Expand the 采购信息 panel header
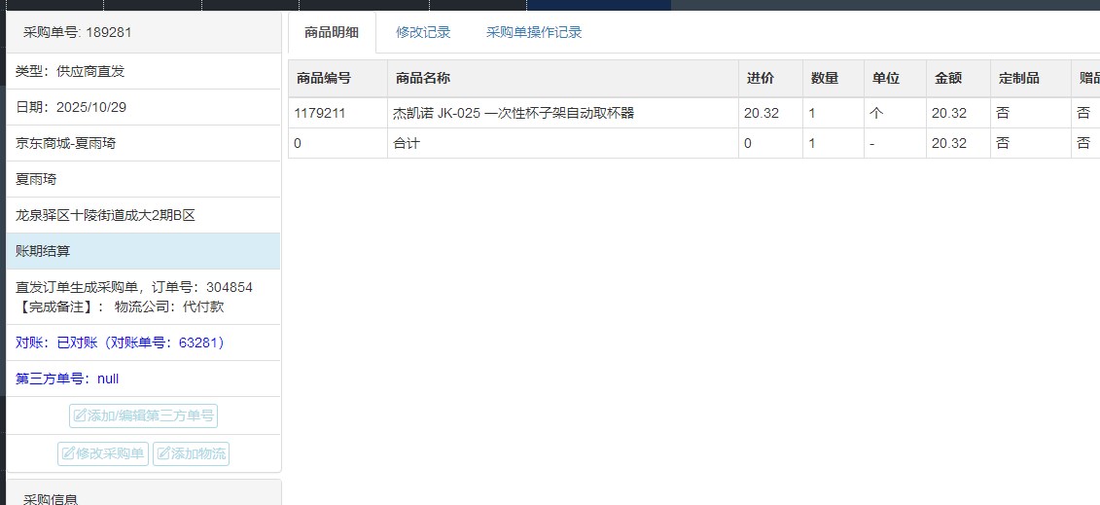This screenshot has height=505, width=1100. [x=51, y=498]
